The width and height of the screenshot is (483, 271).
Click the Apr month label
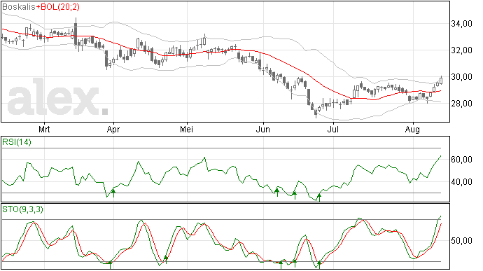113,129
